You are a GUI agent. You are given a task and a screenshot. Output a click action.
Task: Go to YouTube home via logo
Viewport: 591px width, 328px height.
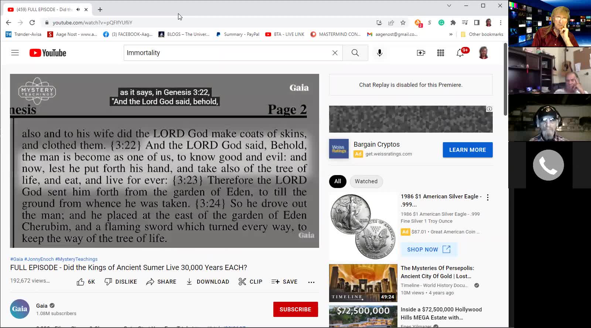[48, 53]
